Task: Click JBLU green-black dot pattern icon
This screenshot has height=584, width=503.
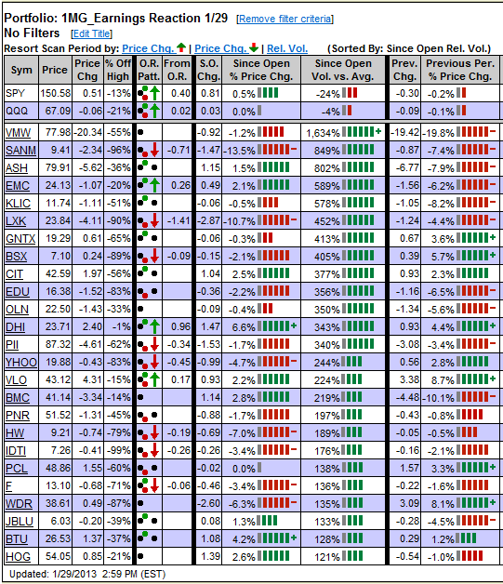Action: (x=148, y=519)
